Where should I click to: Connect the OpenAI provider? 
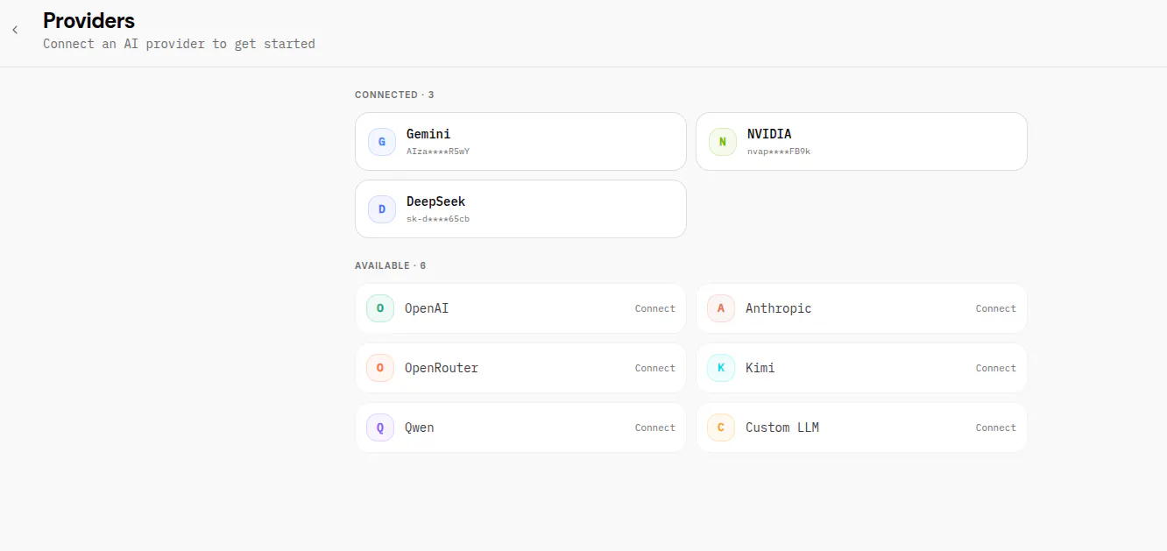click(x=655, y=308)
